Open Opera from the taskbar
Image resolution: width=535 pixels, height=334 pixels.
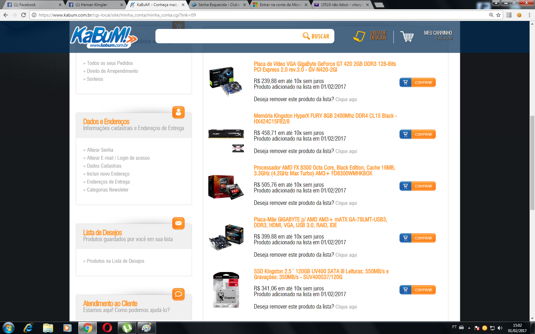pyautogui.click(x=107, y=328)
